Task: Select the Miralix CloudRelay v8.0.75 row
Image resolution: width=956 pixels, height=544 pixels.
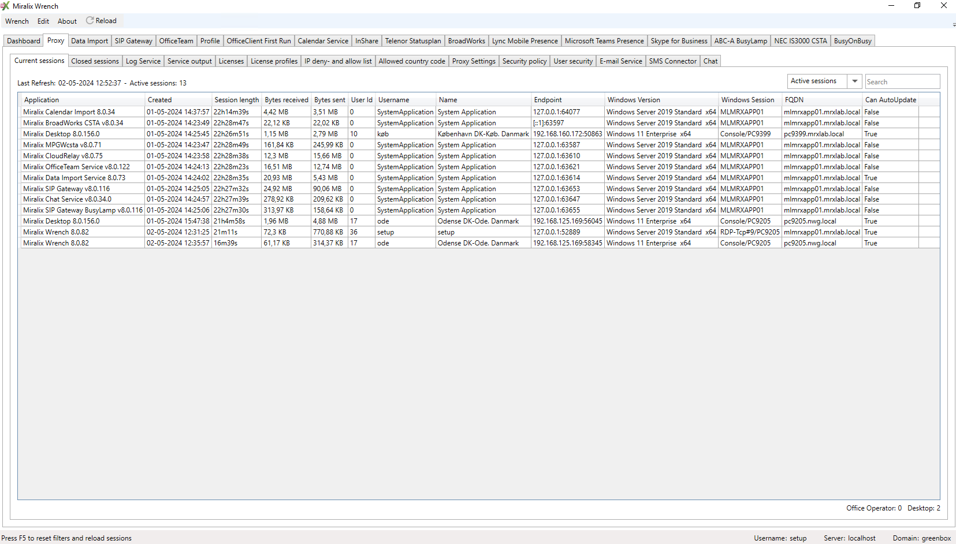Action: pos(478,156)
